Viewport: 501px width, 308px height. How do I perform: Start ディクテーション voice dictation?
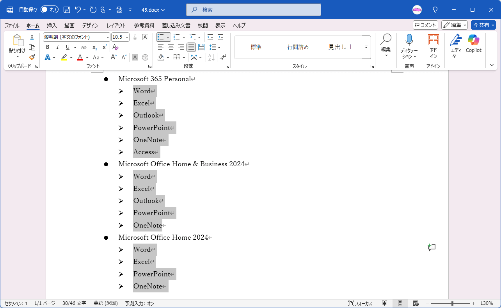point(409,46)
